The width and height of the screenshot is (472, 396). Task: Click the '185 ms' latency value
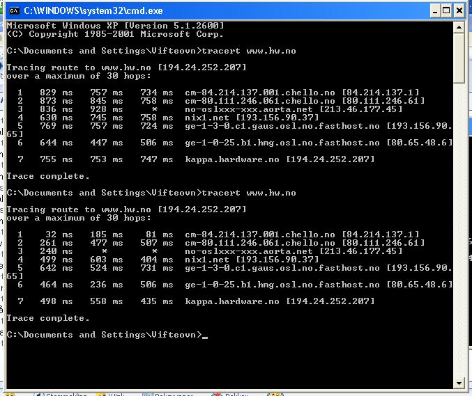107,235
